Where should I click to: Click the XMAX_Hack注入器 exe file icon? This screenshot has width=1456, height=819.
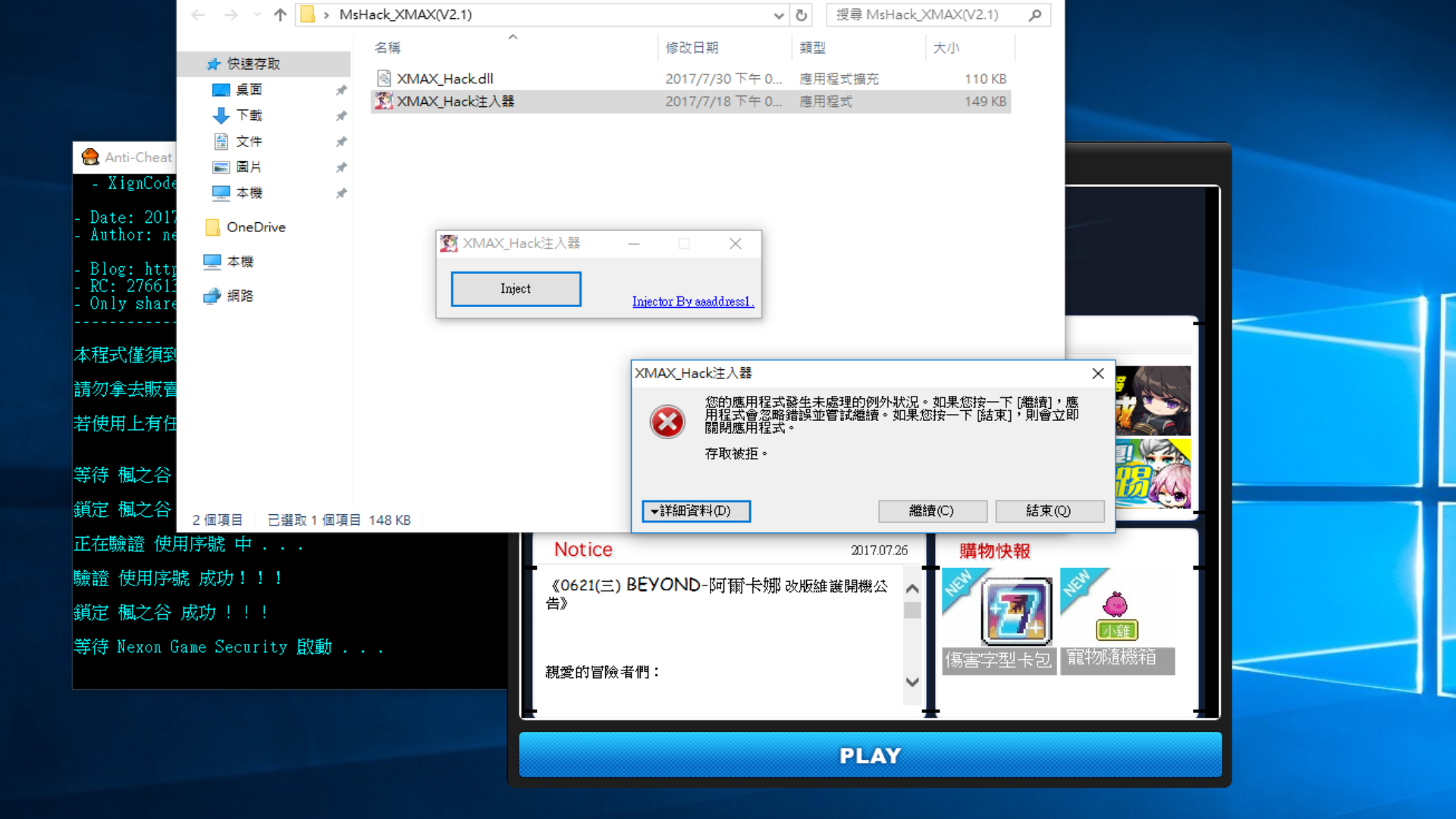384,102
